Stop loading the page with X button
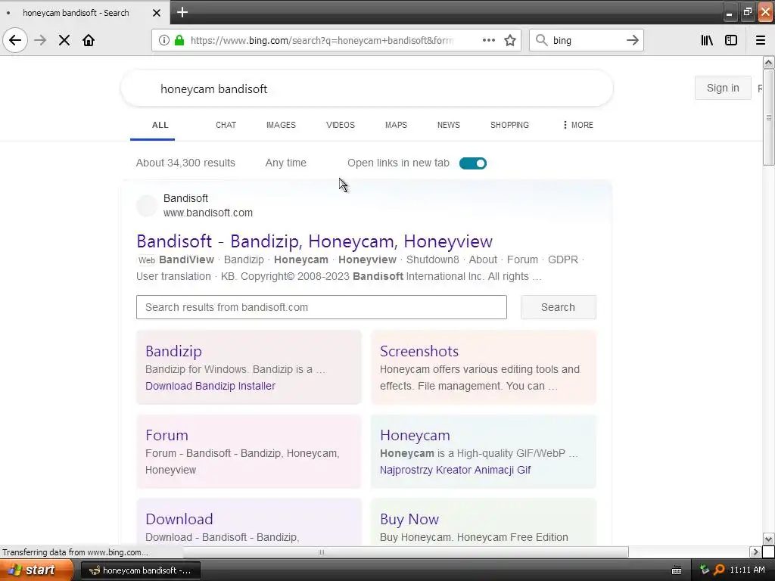 point(64,40)
